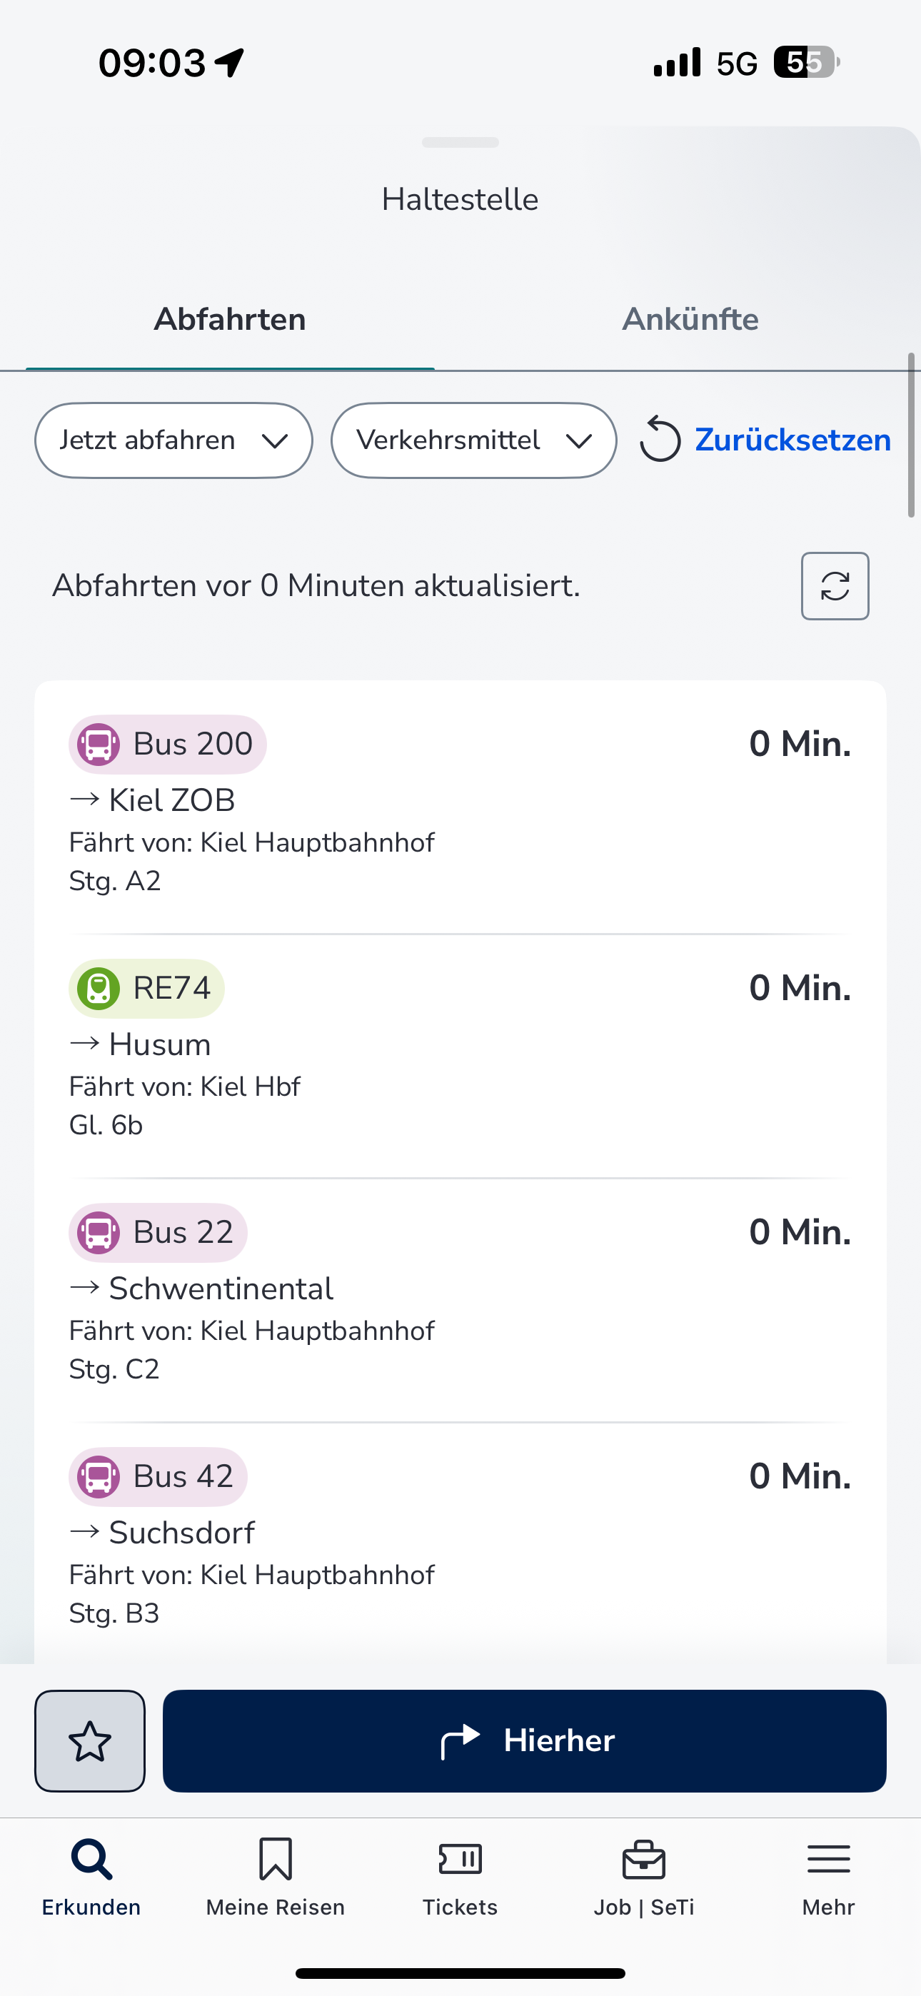Image resolution: width=921 pixels, height=1996 pixels.
Task: Open Job | SeTi briefcase icon
Action: tap(643, 1860)
